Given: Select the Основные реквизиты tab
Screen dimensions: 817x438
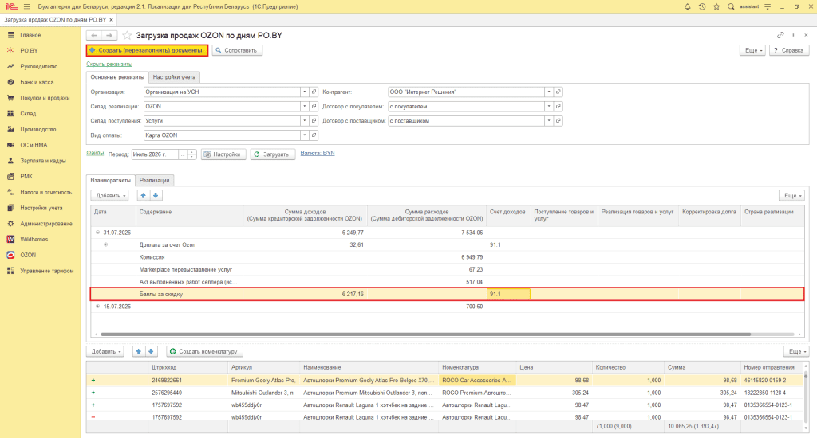Looking at the screenshot, I should (117, 77).
